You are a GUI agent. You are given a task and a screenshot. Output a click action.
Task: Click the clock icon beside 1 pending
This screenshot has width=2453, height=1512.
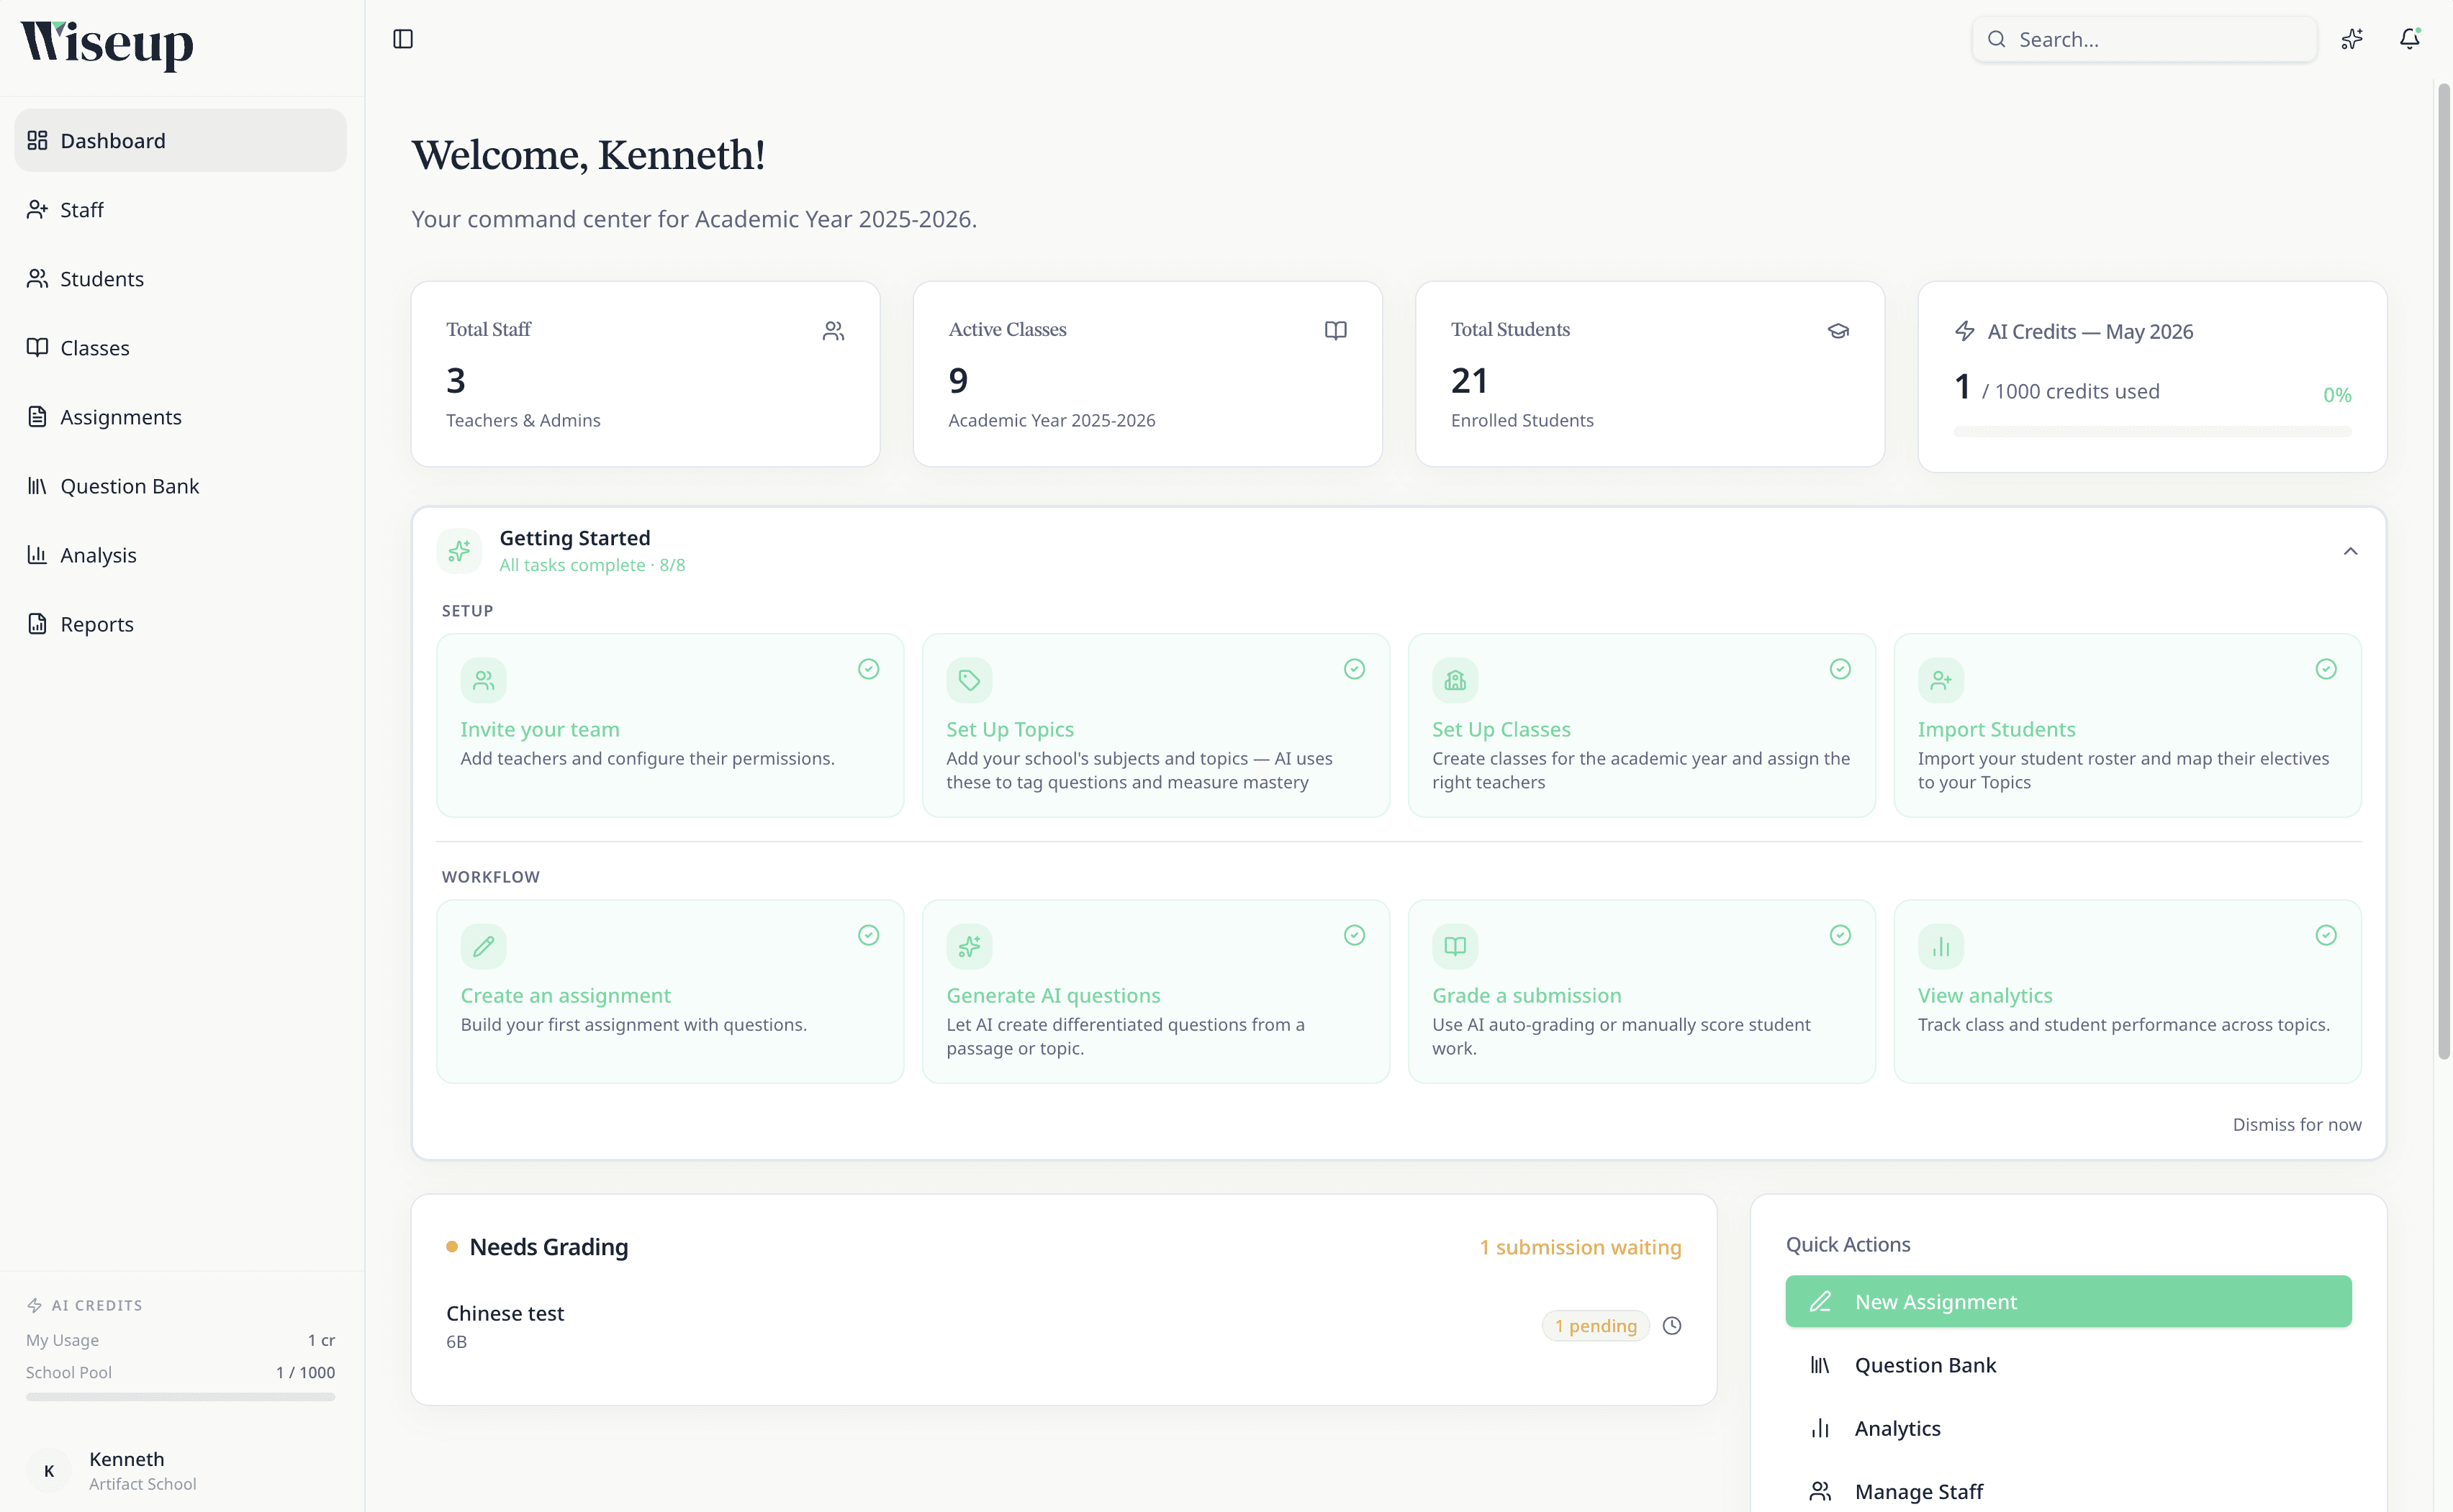[x=1671, y=1326]
